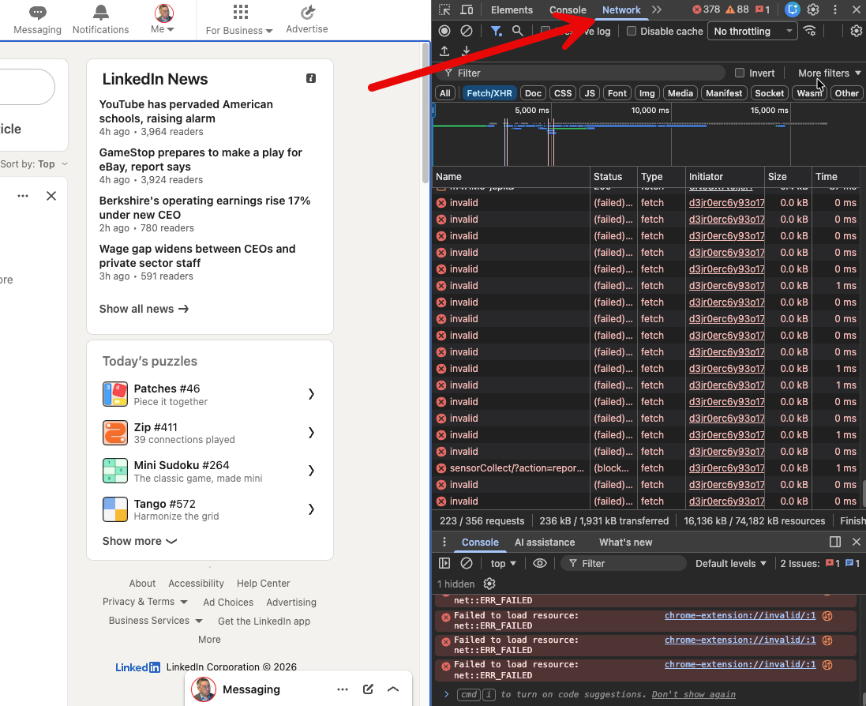Enable Disable cache checkbox
This screenshot has width=866, height=706.
632,31
